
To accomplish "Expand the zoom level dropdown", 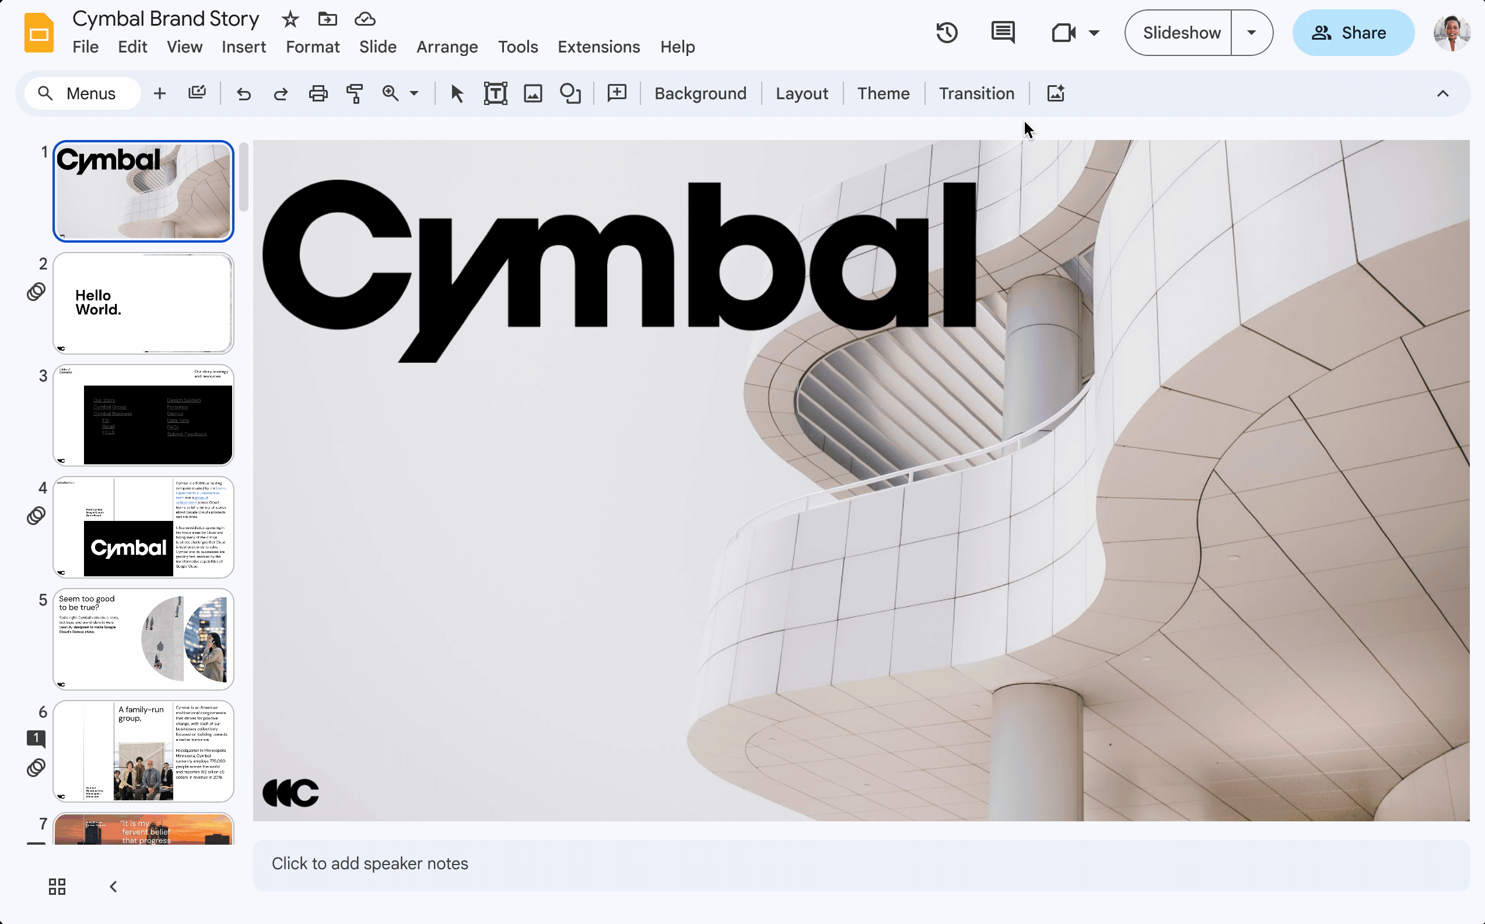I will (414, 93).
